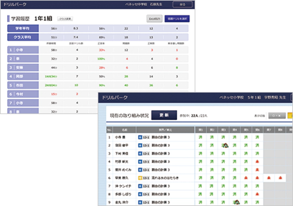Click the 更新 refresh button

(x=164, y=115)
